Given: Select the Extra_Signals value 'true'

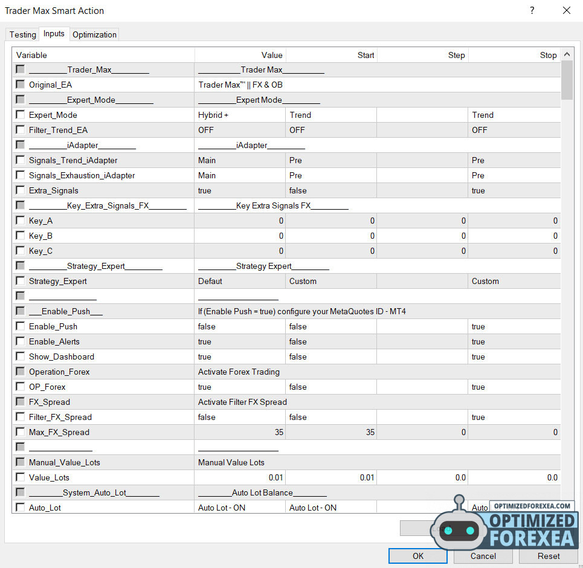Looking at the screenshot, I should point(240,190).
